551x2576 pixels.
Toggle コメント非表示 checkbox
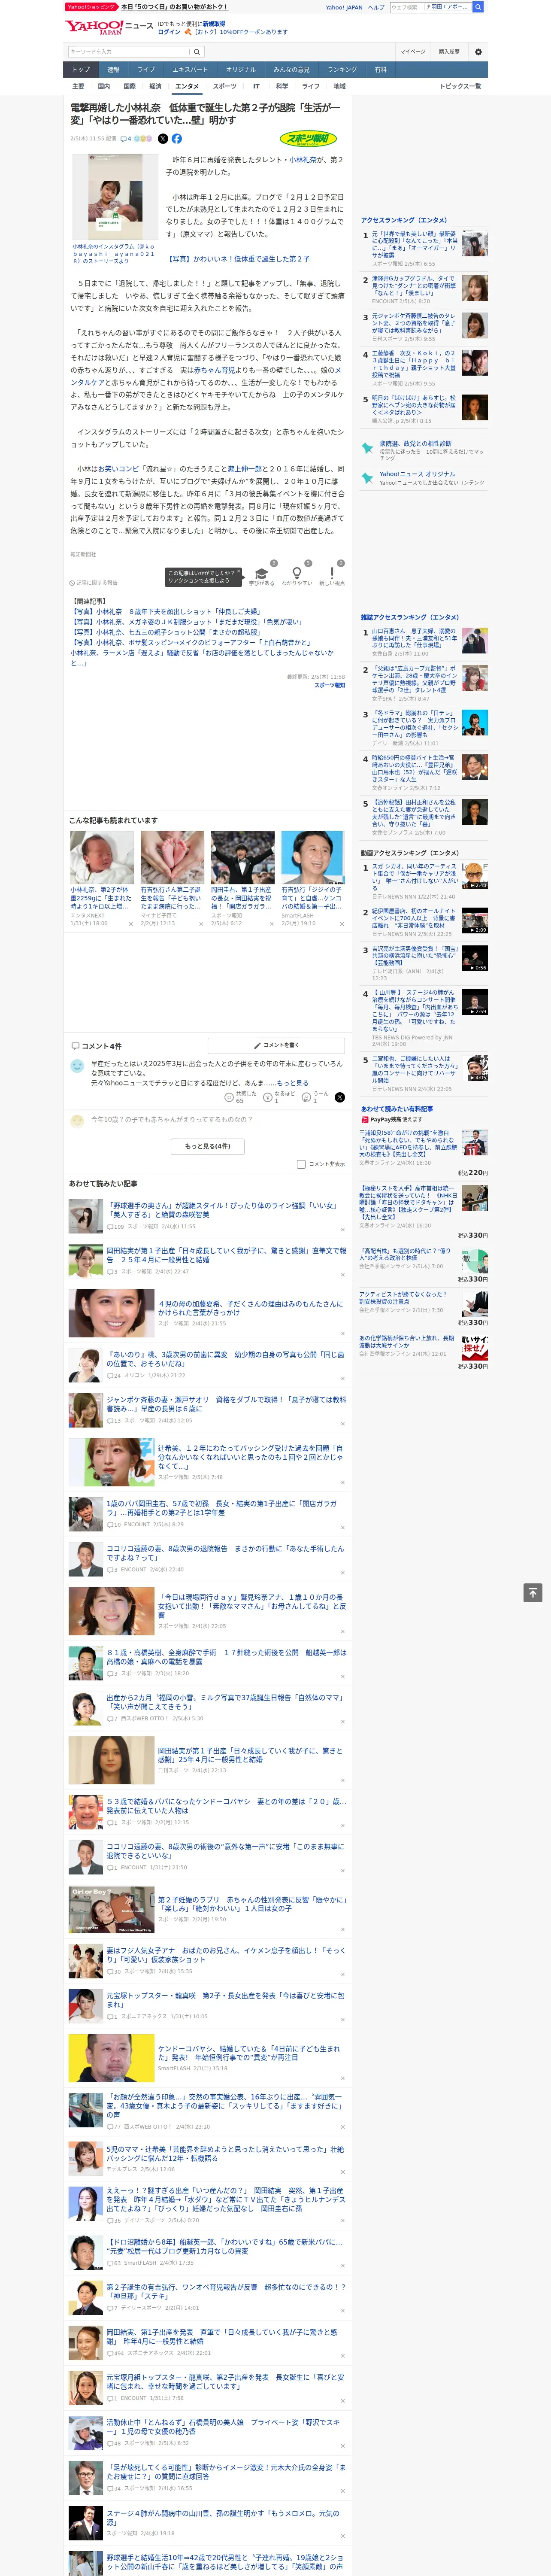301,1164
